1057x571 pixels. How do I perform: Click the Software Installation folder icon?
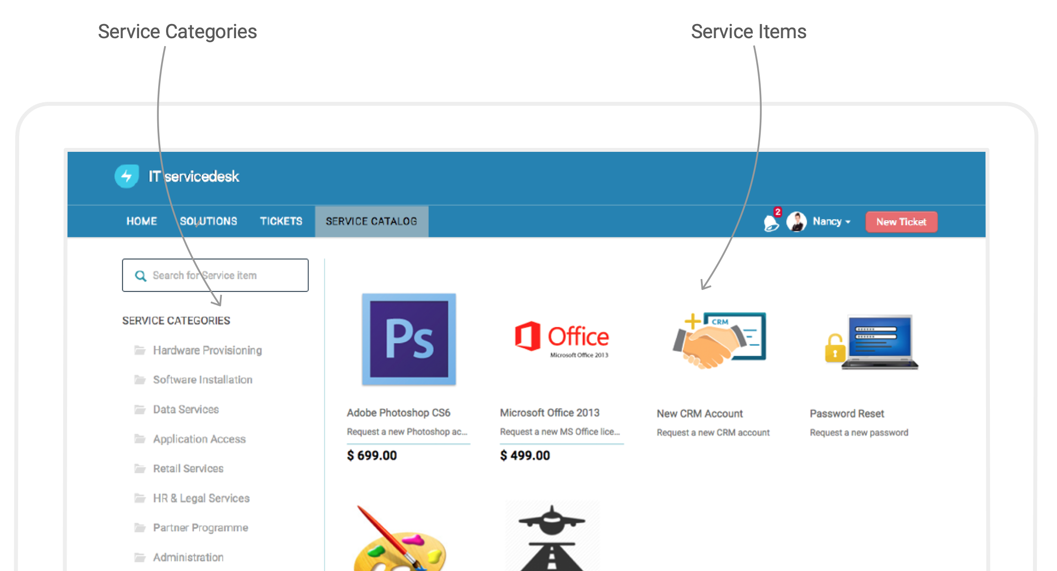[x=140, y=380]
